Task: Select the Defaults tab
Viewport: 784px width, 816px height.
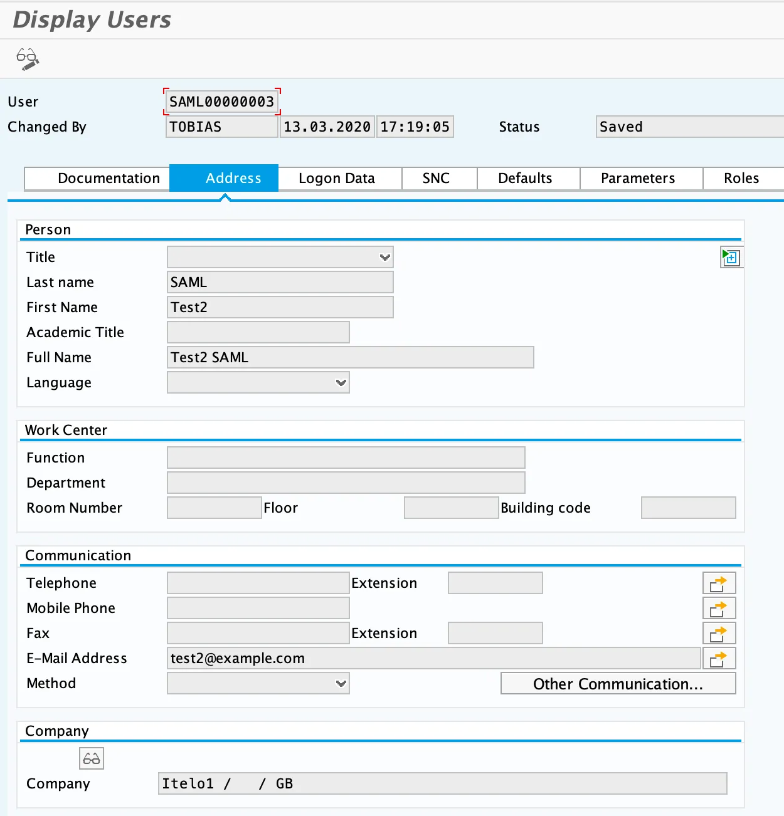Action: 525,179
